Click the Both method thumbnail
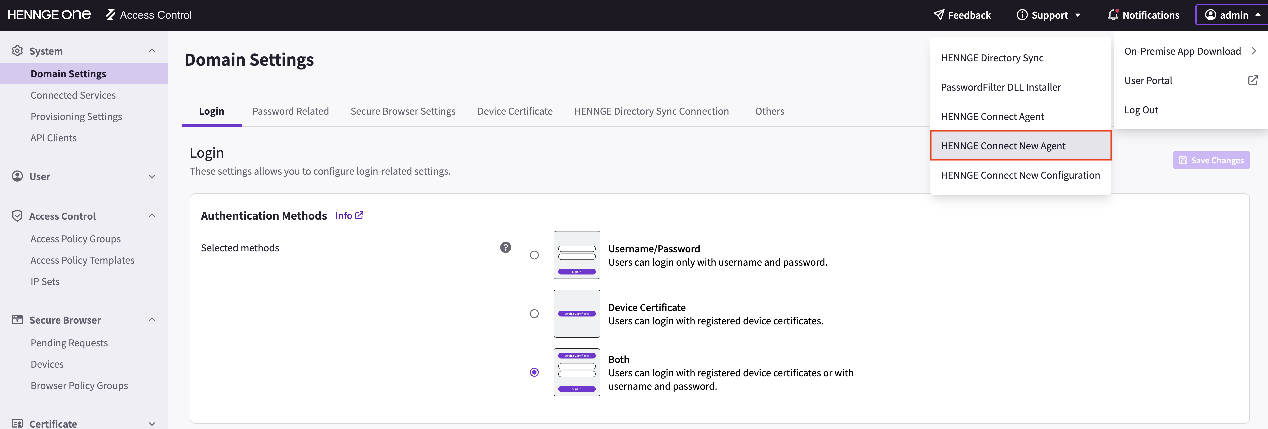 (576, 372)
